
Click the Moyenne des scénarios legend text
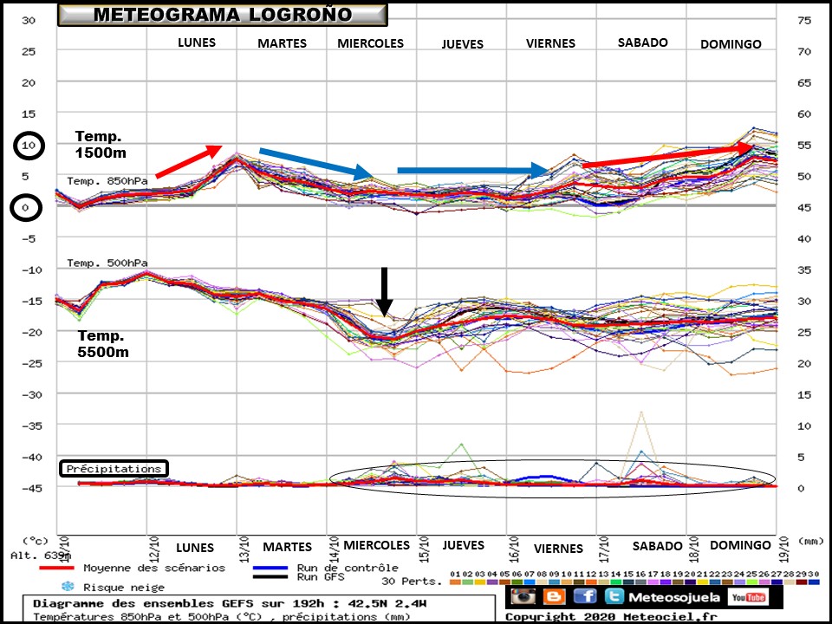(154, 569)
